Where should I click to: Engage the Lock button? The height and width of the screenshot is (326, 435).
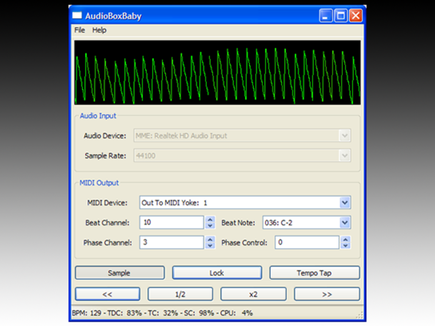[x=217, y=273]
